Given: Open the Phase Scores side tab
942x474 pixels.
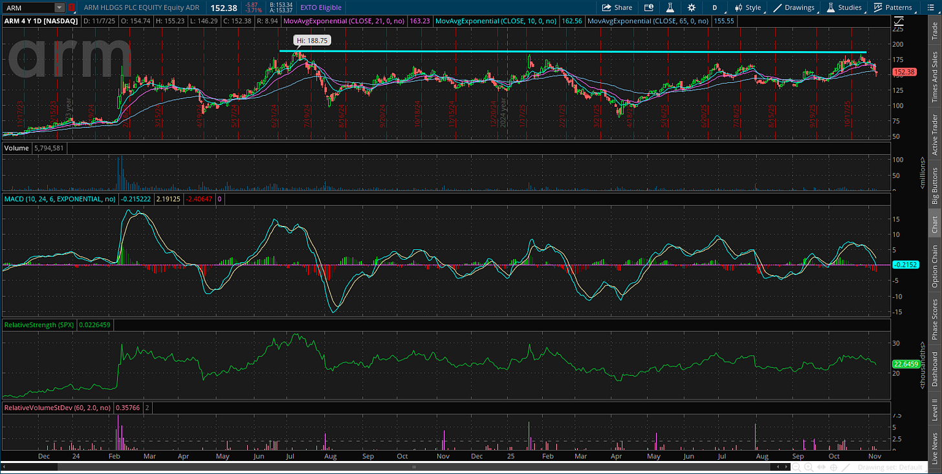Looking at the screenshot, I should coord(935,318).
